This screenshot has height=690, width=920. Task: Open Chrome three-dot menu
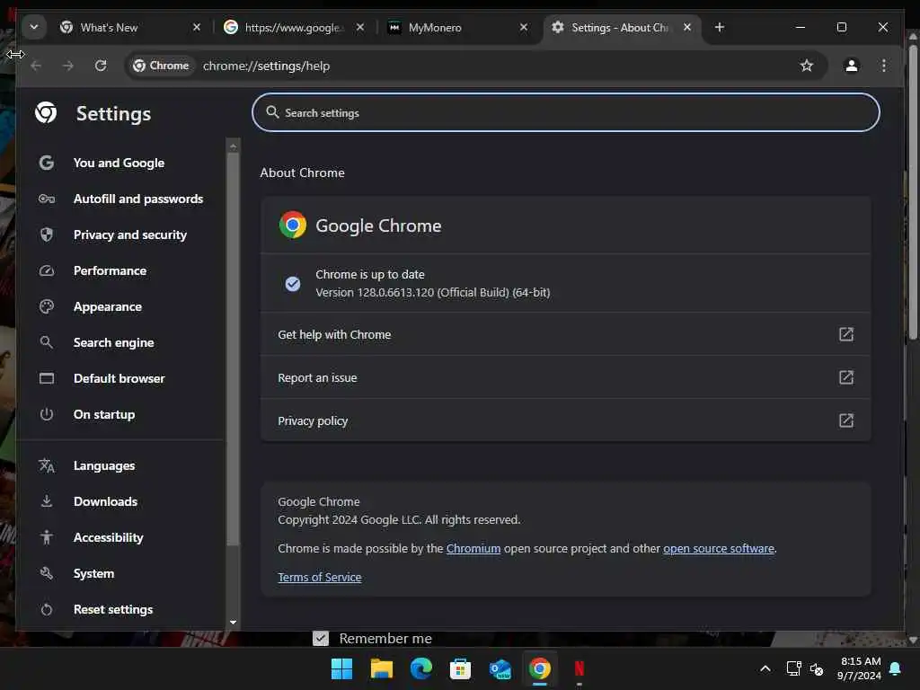click(x=884, y=66)
